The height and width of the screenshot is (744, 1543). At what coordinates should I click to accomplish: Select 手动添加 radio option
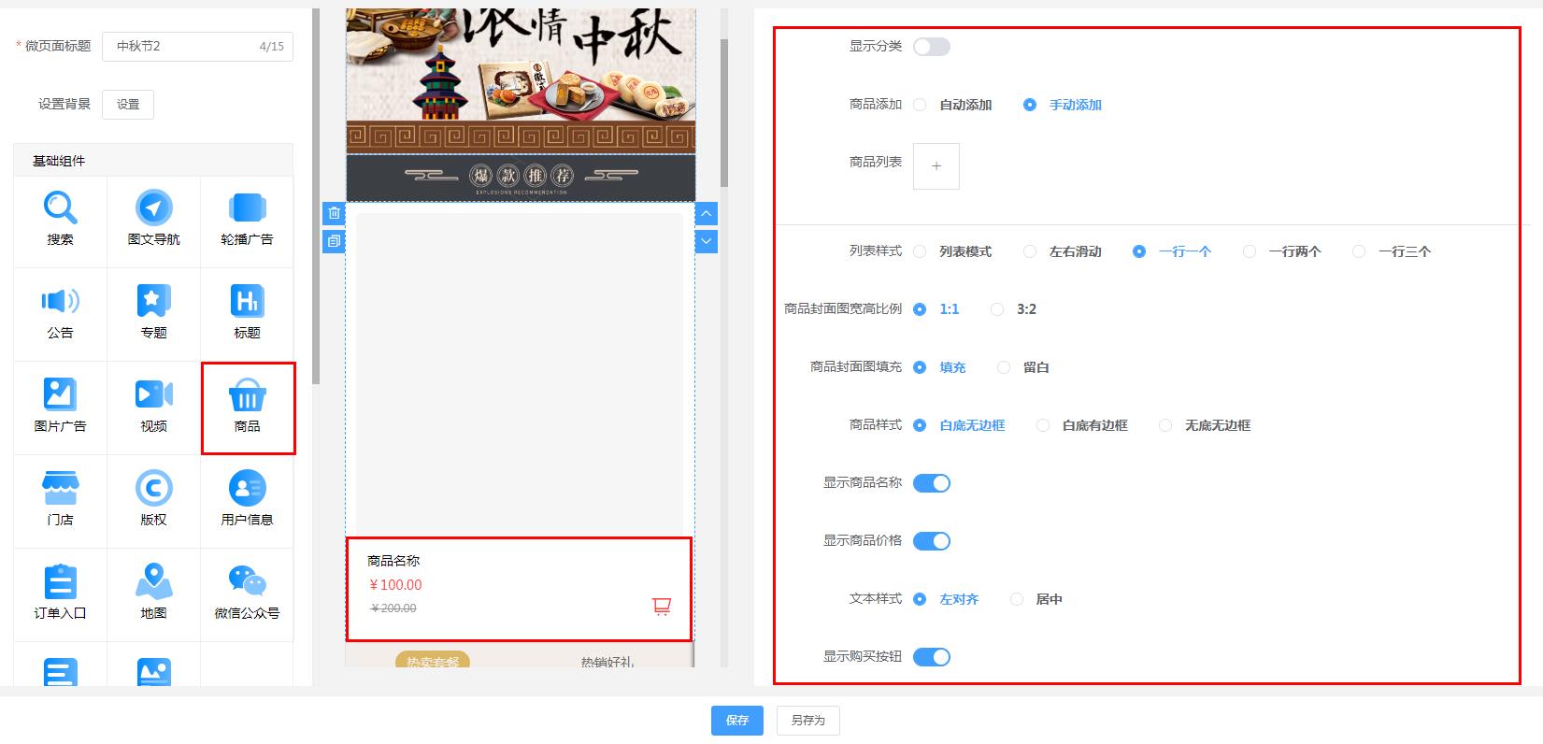point(1063,105)
